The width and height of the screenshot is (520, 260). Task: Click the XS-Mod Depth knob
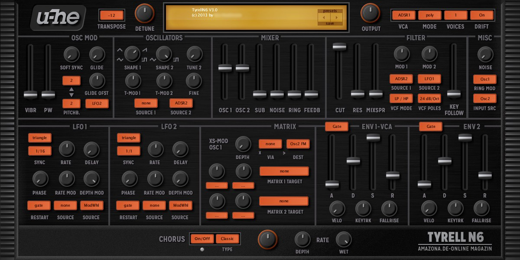[x=243, y=144]
